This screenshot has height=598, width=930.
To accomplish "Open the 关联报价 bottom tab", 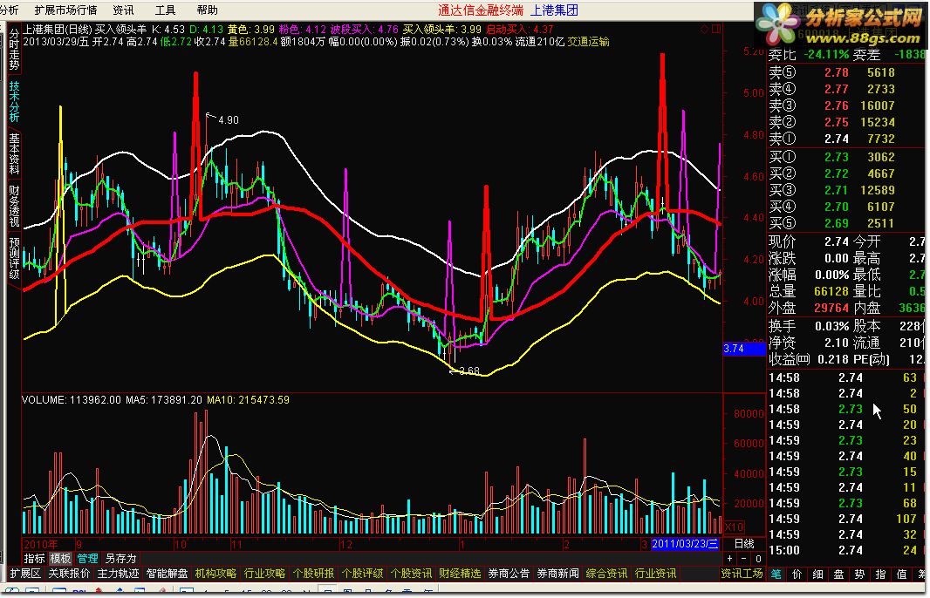I will pyautogui.click(x=69, y=573).
